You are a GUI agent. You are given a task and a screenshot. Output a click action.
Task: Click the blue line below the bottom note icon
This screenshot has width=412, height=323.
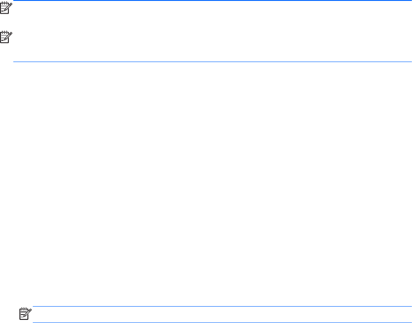click(222, 322)
